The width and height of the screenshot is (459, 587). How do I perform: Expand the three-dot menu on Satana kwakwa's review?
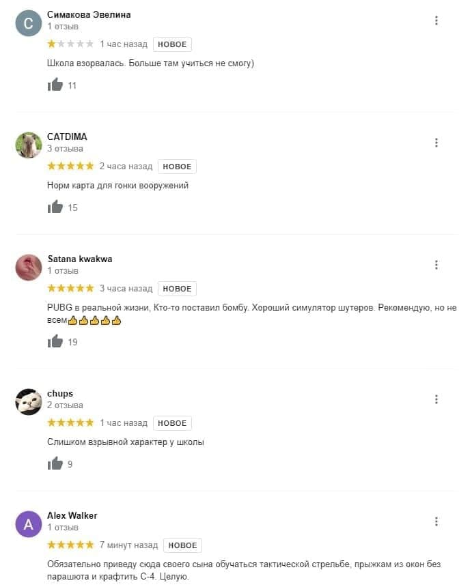[436, 265]
